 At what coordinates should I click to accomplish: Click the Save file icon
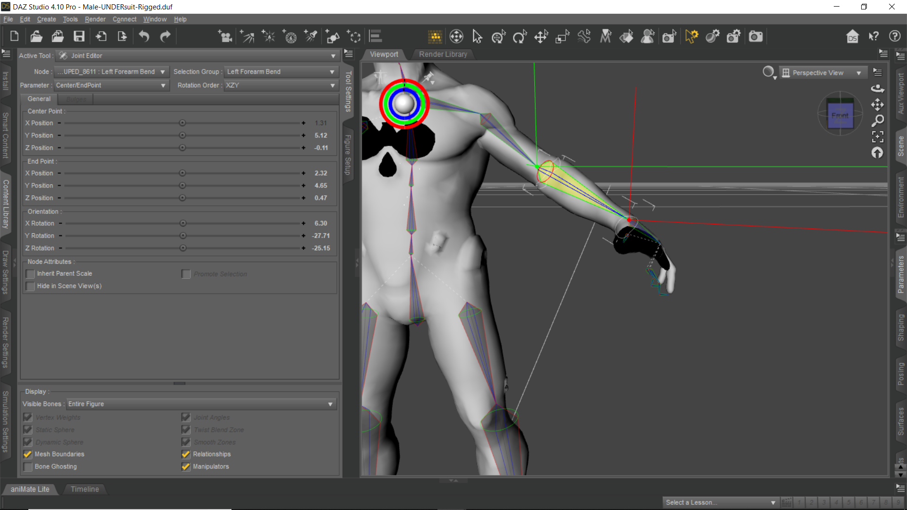[x=79, y=36]
